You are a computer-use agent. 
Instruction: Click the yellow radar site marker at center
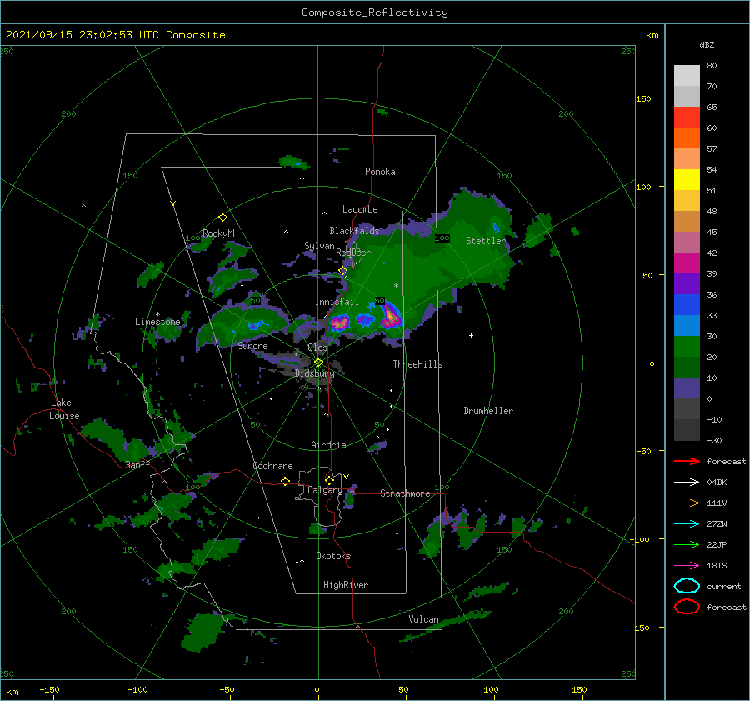(318, 363)
